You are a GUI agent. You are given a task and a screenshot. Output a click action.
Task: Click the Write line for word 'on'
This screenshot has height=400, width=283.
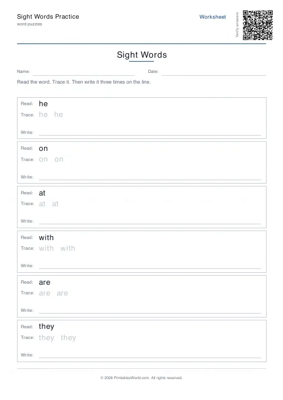click(150, 177)
